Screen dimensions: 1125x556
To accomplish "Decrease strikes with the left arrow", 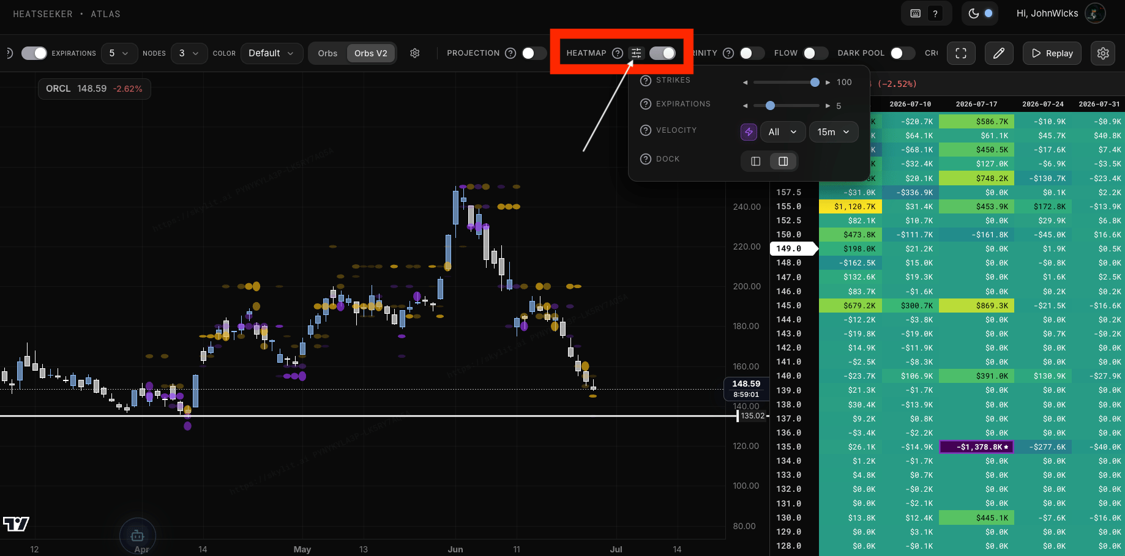I will pos(745,83).
